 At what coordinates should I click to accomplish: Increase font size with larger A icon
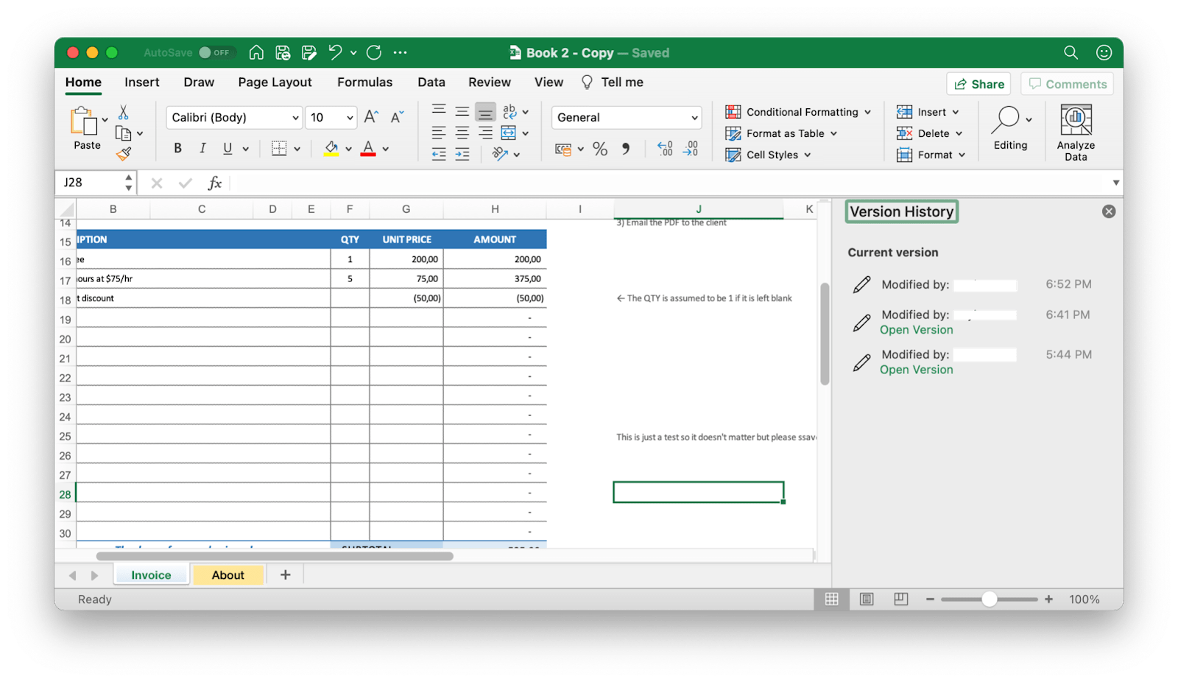tap(371, 117)
